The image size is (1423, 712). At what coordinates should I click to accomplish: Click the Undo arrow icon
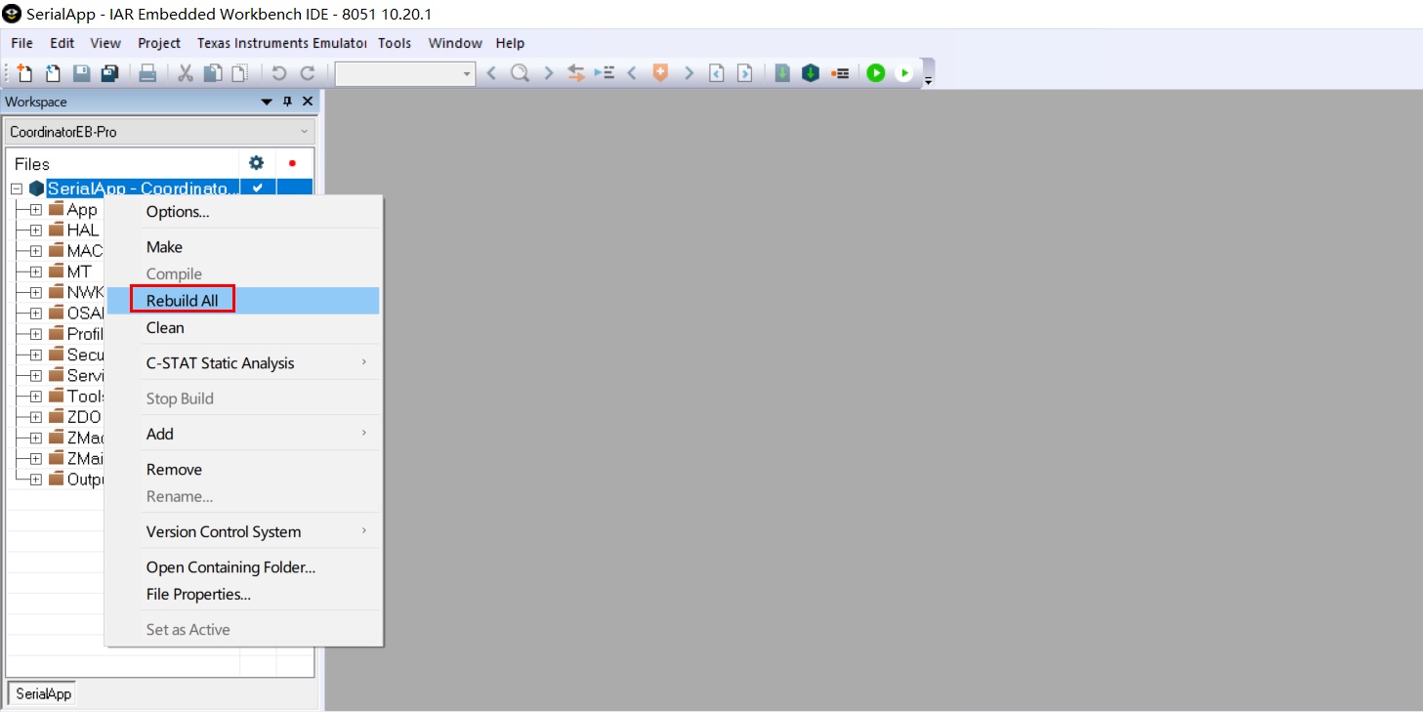coord(278,73)
